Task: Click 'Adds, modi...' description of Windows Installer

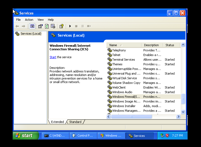Action: [x=152, y=106]
